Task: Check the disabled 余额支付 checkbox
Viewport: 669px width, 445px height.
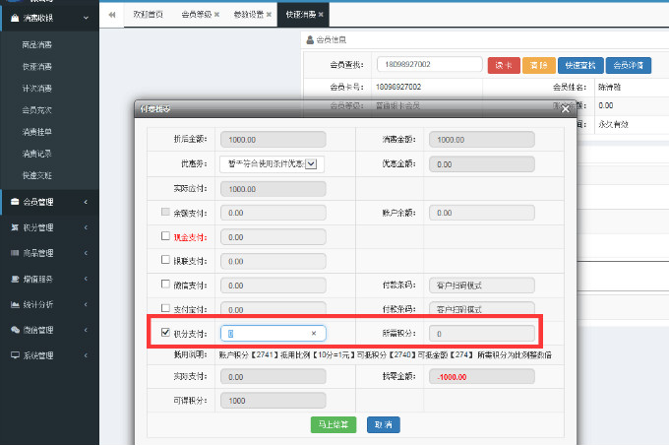Action: click(165, 212)
